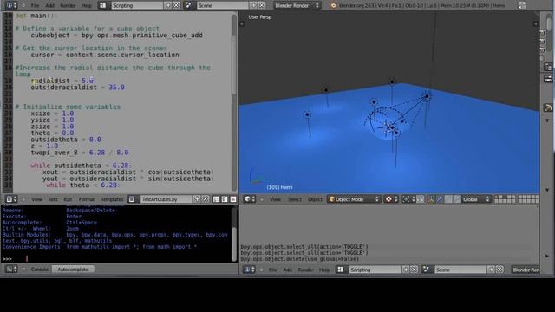Click the top Scripting layout name field

click(x=137, y=5)
